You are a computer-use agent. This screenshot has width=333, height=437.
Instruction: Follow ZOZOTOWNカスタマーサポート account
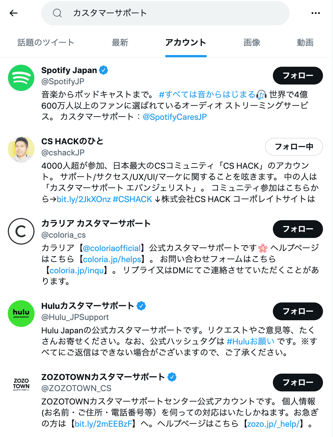click(298, 383)
